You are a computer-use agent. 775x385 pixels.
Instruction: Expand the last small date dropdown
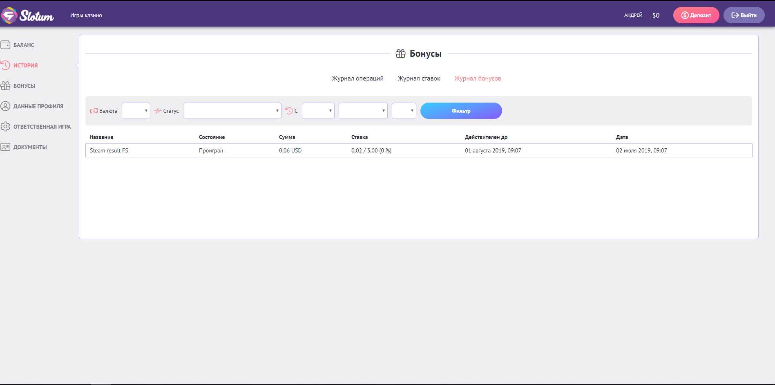(x=404, y=111)
